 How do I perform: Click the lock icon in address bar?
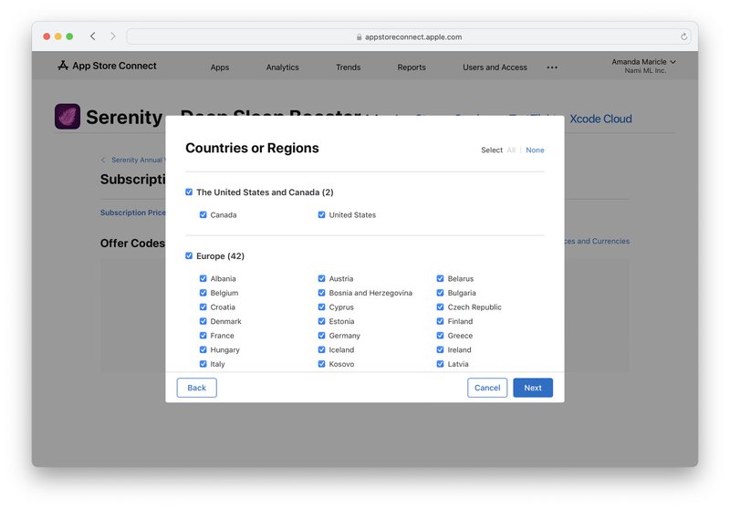(x=359, y=36)
